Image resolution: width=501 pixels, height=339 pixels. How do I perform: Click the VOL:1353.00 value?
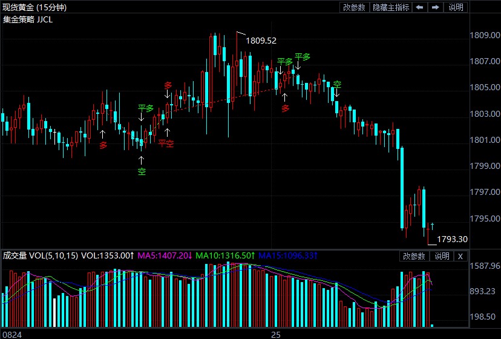click(107, 255)
